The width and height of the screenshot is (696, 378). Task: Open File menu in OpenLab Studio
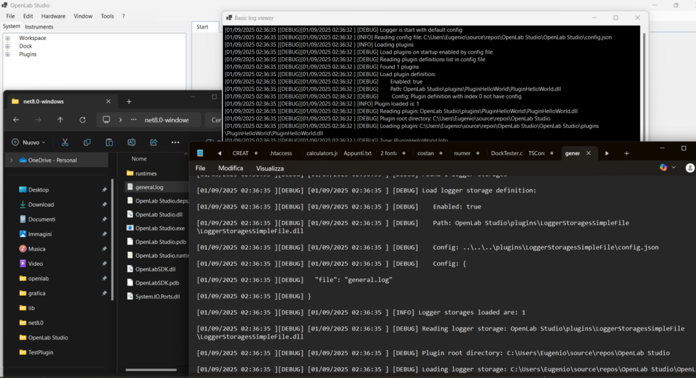point(10,16)
